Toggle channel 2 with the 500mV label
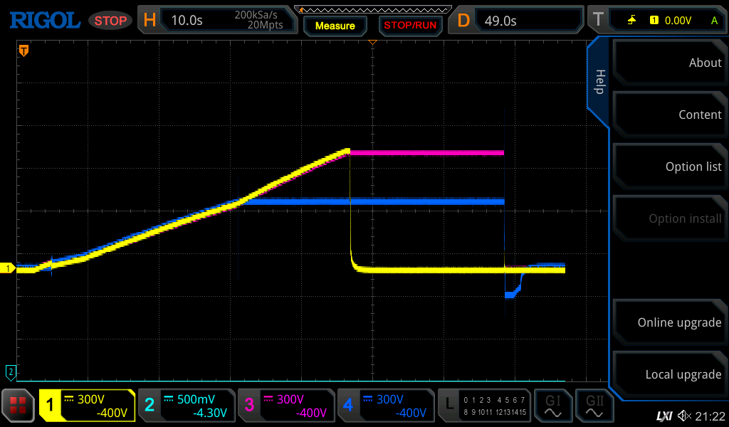The width and height of the screenshot is (729, 427). pyautogui.click(x=187, y=406)
